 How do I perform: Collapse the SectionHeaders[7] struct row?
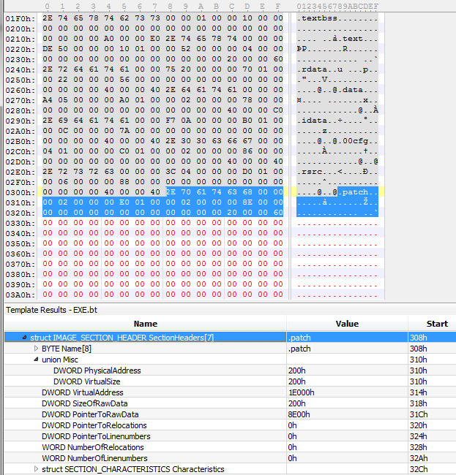click(x=25, y=338)
